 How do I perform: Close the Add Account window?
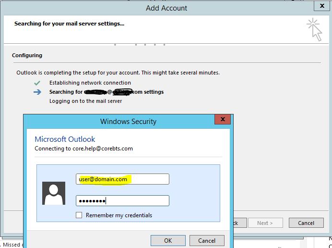pyautogui.click(x=322, y=6)
